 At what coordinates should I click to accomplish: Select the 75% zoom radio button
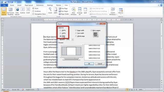click(x=60, y=36)
